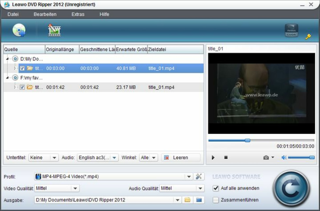320x211 pixels.
Task: Open the Profil MP4-MPEG-4 dropdown
Action: click(x=114, y=176)
